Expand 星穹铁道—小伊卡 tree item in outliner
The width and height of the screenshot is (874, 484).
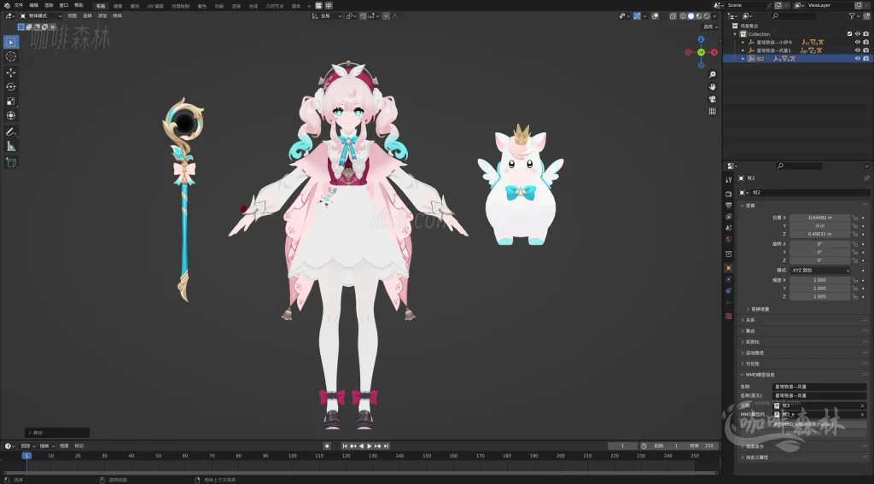743,42
